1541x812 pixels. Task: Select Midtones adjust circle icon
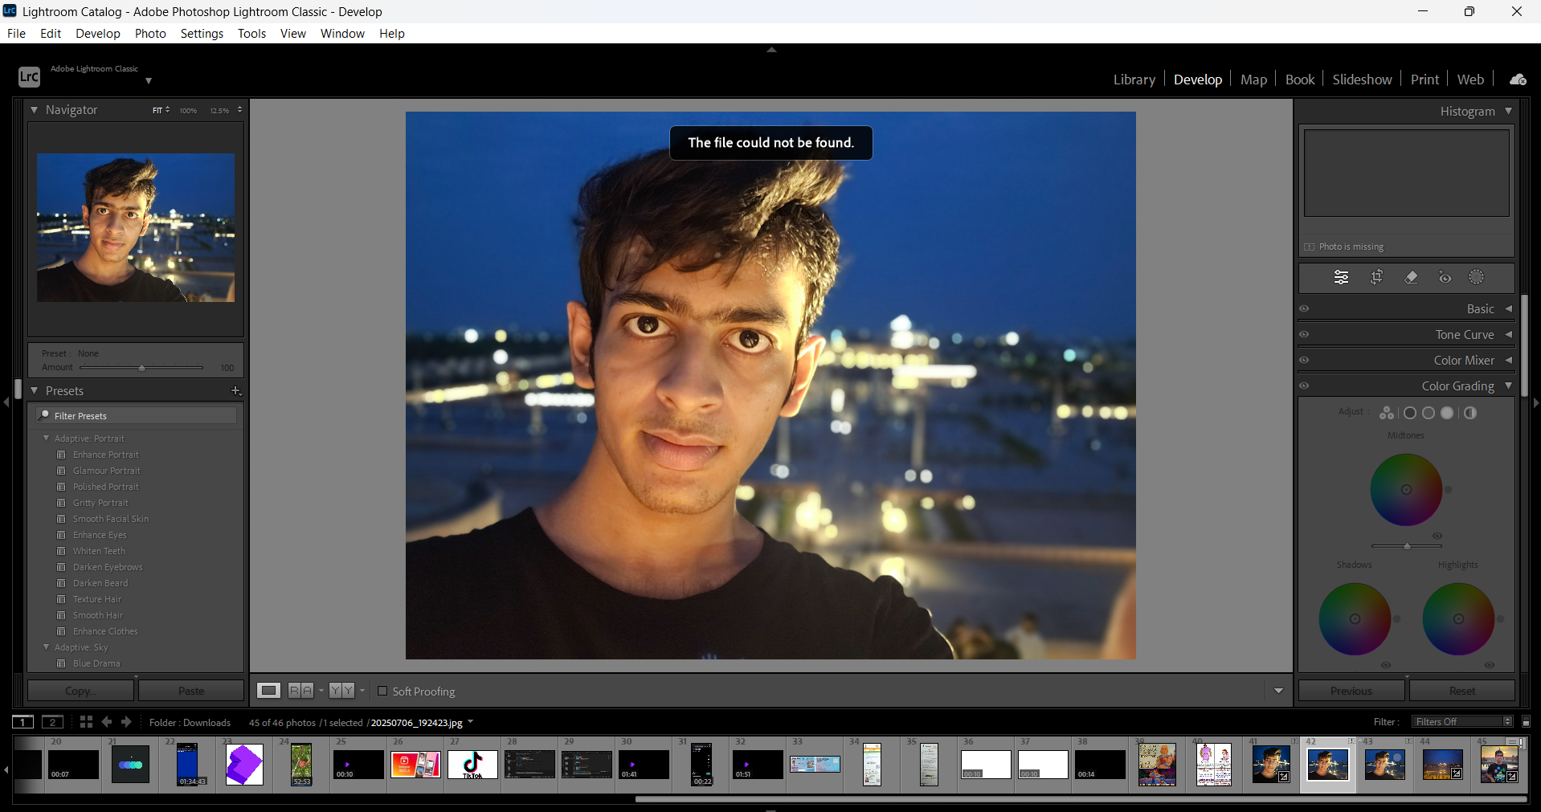pos(1429,413)
